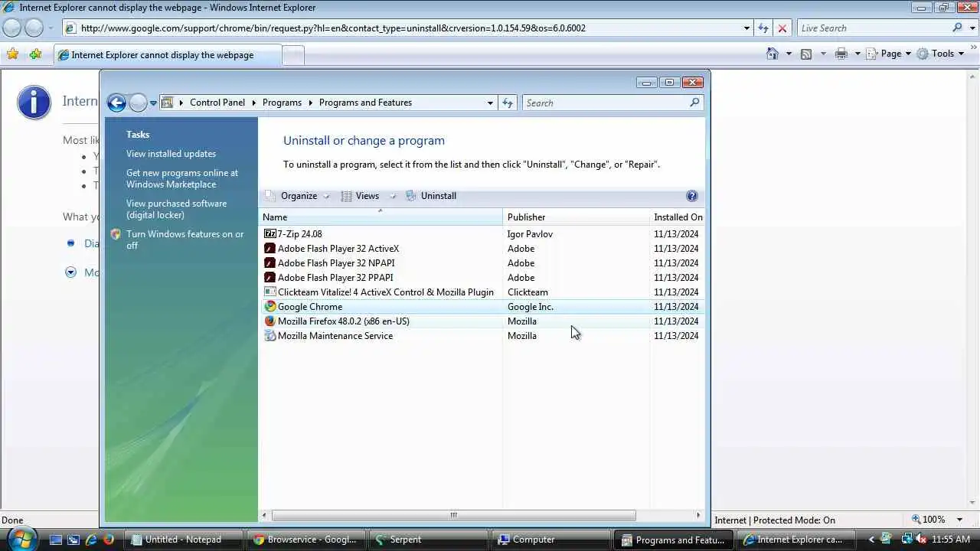
Task: Open the View installed updates link
Action: (x=171, y=154)
